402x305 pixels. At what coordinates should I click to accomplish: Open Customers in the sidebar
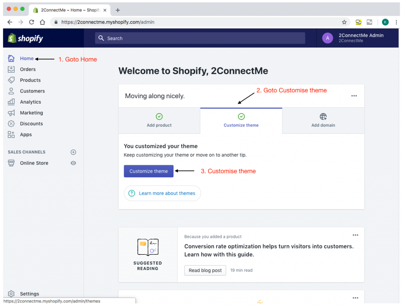click(32, 91)
